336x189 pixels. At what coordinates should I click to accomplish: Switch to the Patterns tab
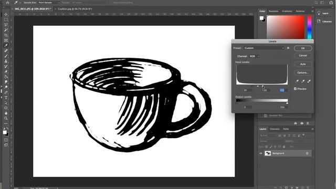(x=300, y=11)
